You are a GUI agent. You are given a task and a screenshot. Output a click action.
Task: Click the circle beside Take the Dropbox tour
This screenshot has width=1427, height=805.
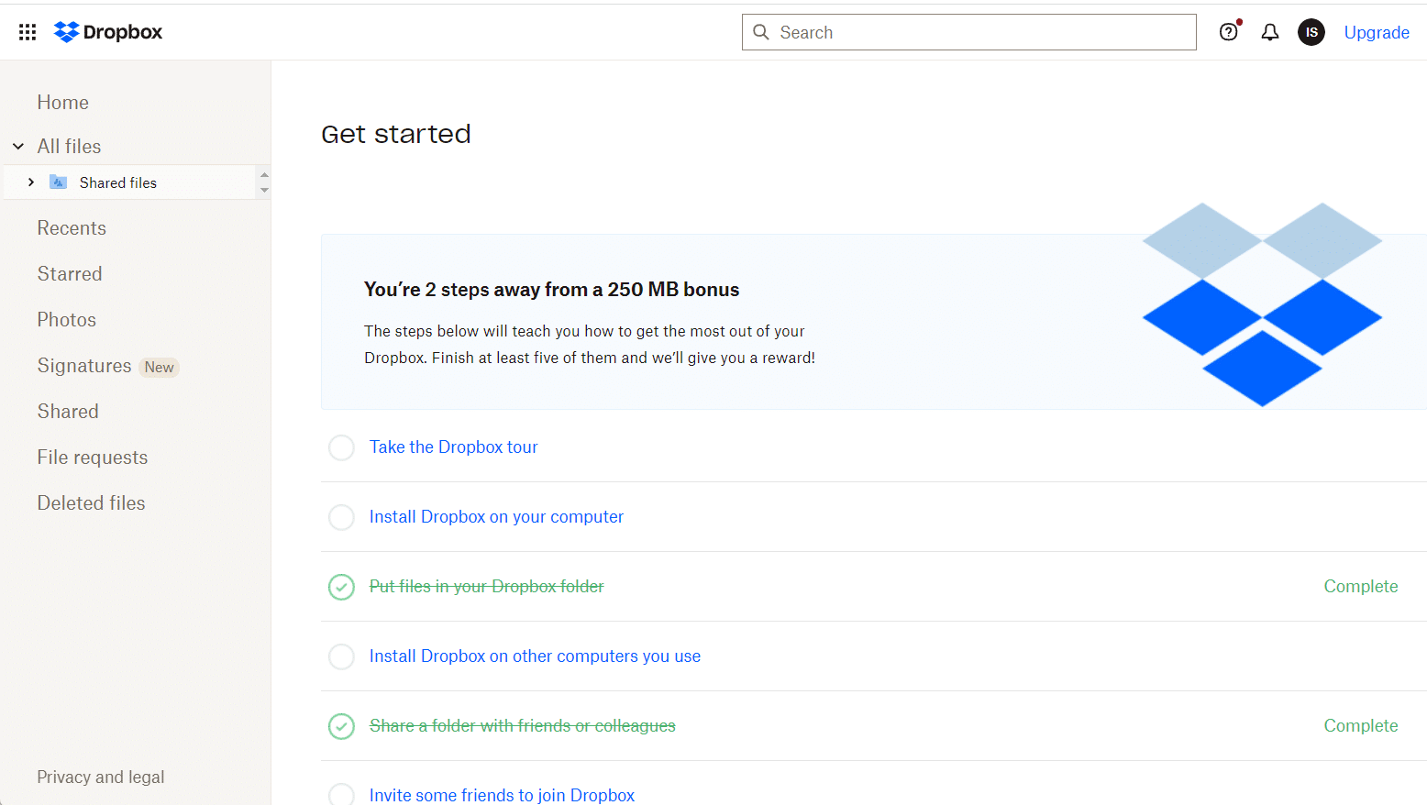tap(341, 447)
